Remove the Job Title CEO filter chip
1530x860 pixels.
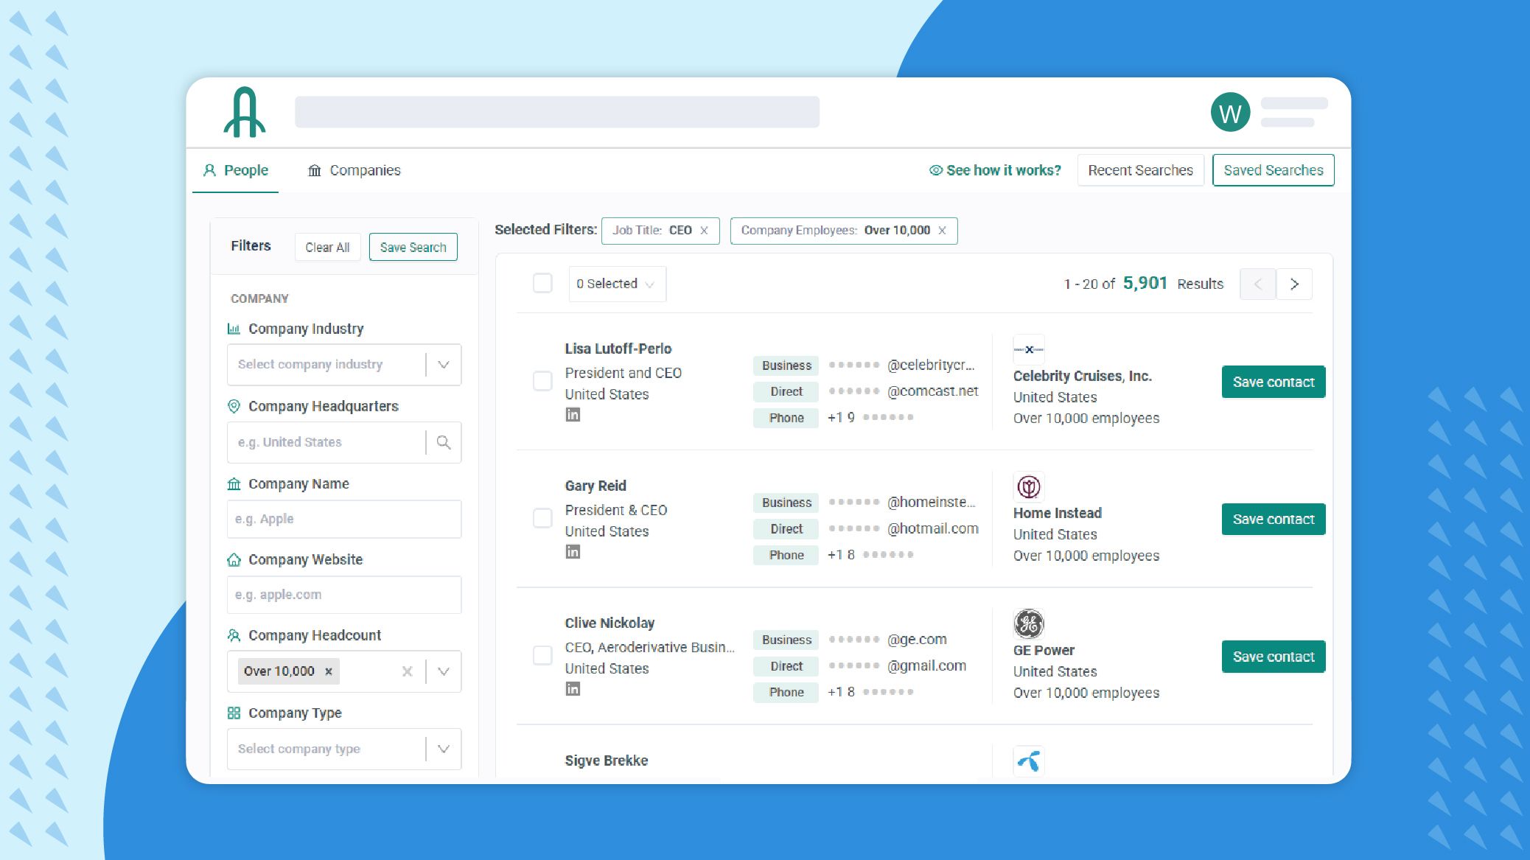point(704,231)
